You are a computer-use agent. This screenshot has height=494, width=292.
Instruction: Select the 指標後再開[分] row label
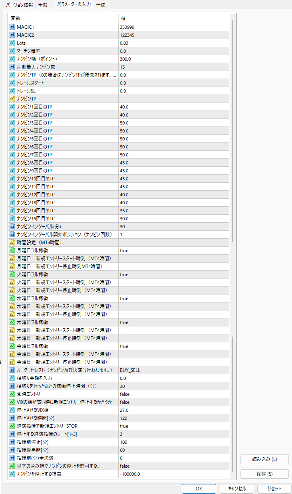tap(33, 450)
